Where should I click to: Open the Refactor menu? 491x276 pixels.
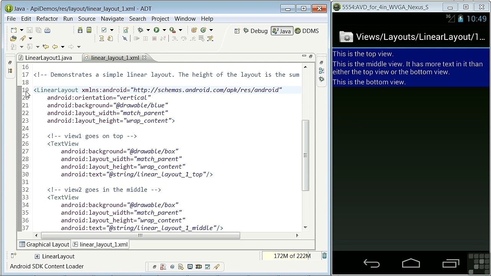[x=47, y=19]
